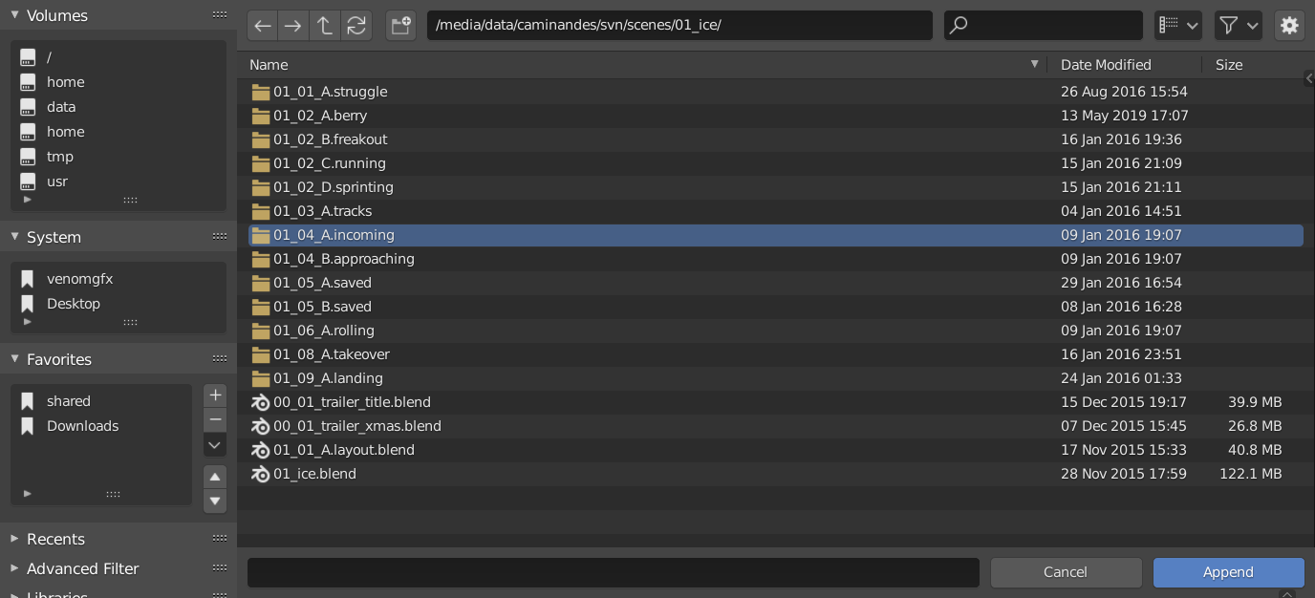Select the data volume

point(119,107)
